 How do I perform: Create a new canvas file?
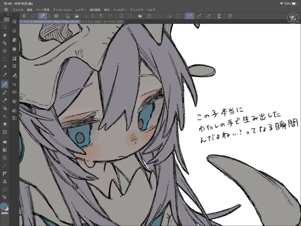point(67,16)
